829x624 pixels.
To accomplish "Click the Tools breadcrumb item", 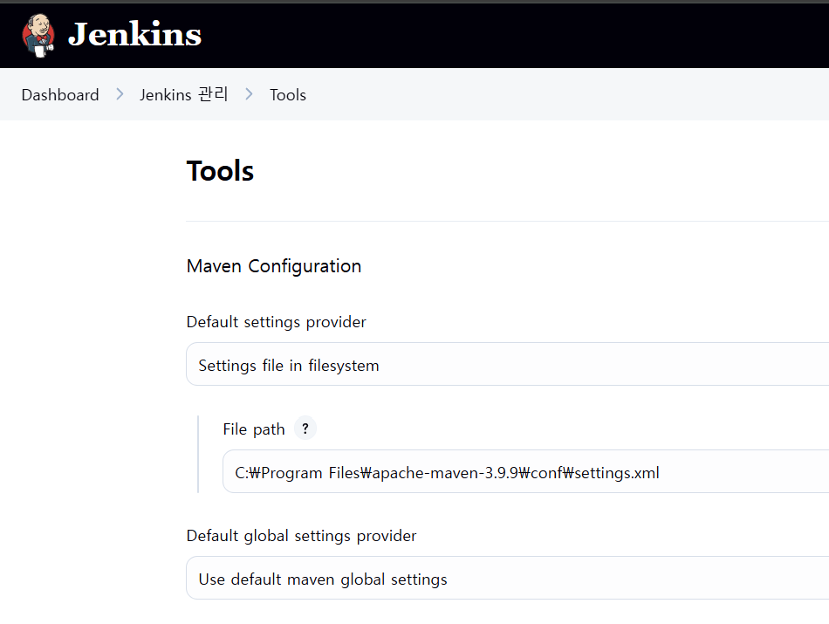I will [x=288, y=95].
